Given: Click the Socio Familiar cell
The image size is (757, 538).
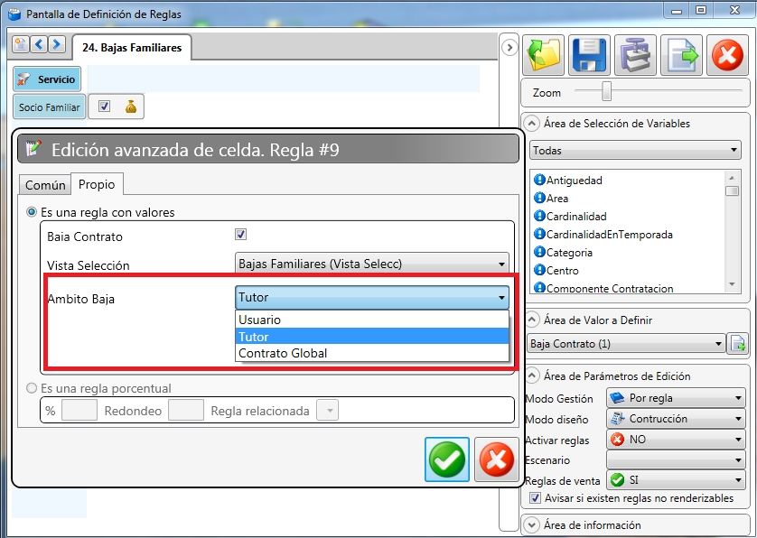Looking at the screenshot, I should [x=50, y=107].
